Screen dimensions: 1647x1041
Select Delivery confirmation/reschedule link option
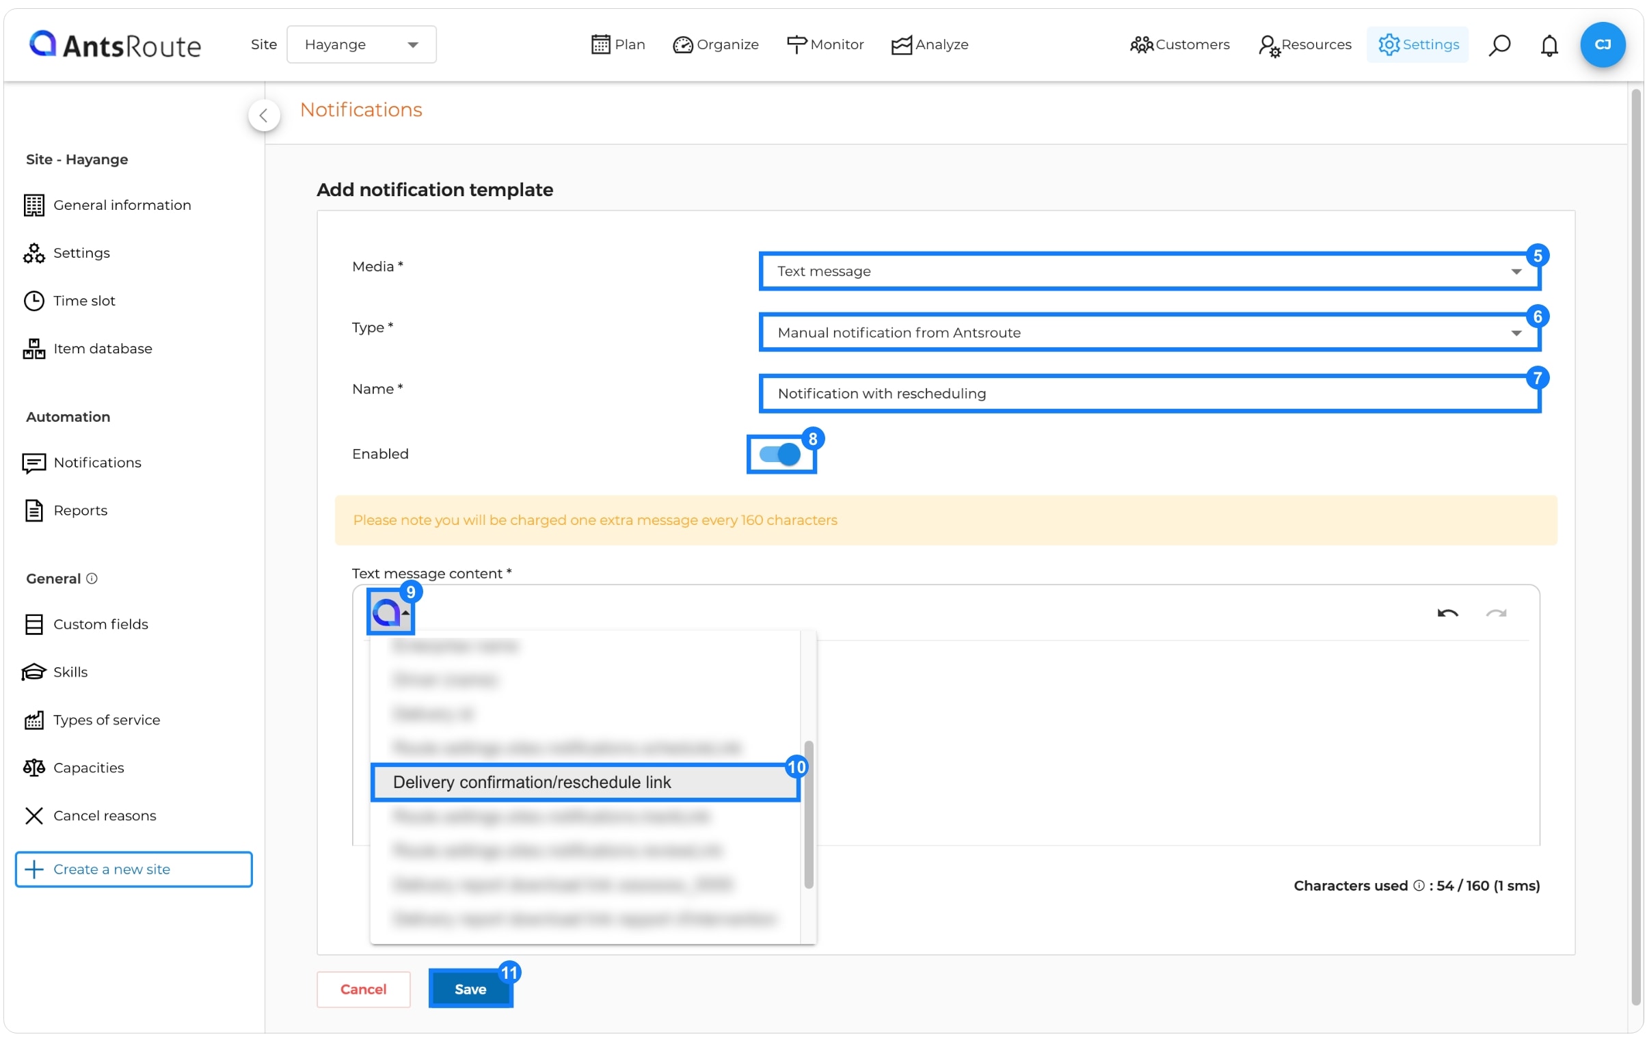coord(585,782)
